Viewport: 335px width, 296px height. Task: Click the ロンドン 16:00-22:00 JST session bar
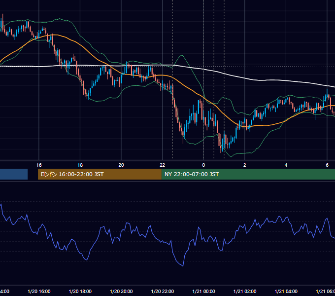(100, 174)
